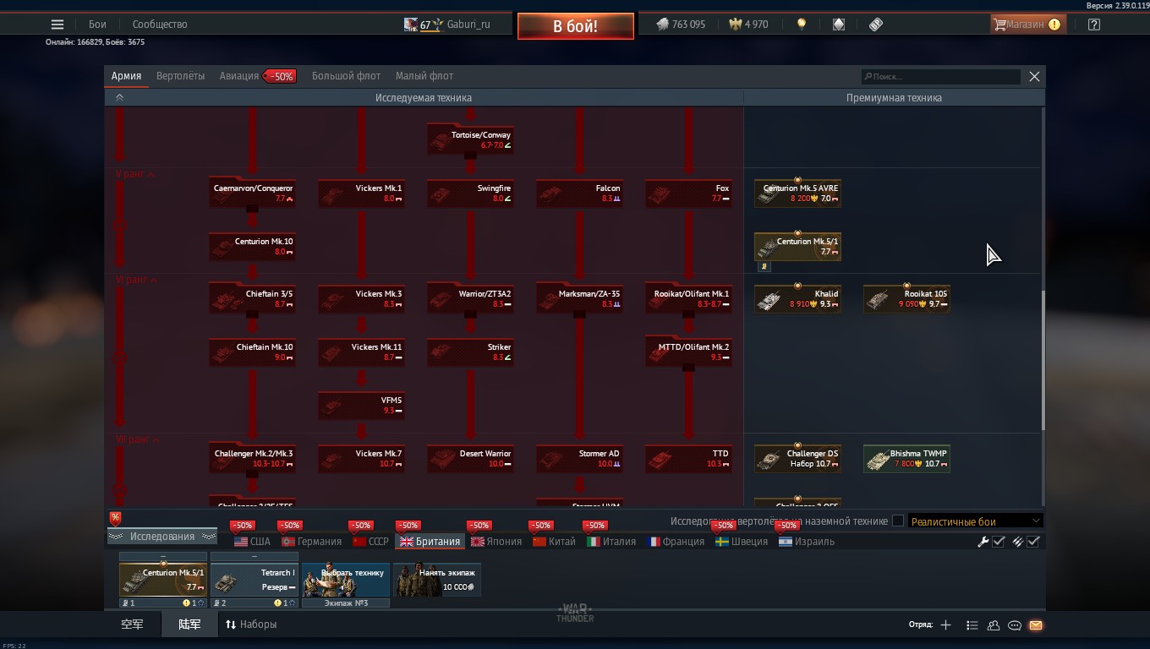Select the Германия nation tab

(x=312, y=542)
